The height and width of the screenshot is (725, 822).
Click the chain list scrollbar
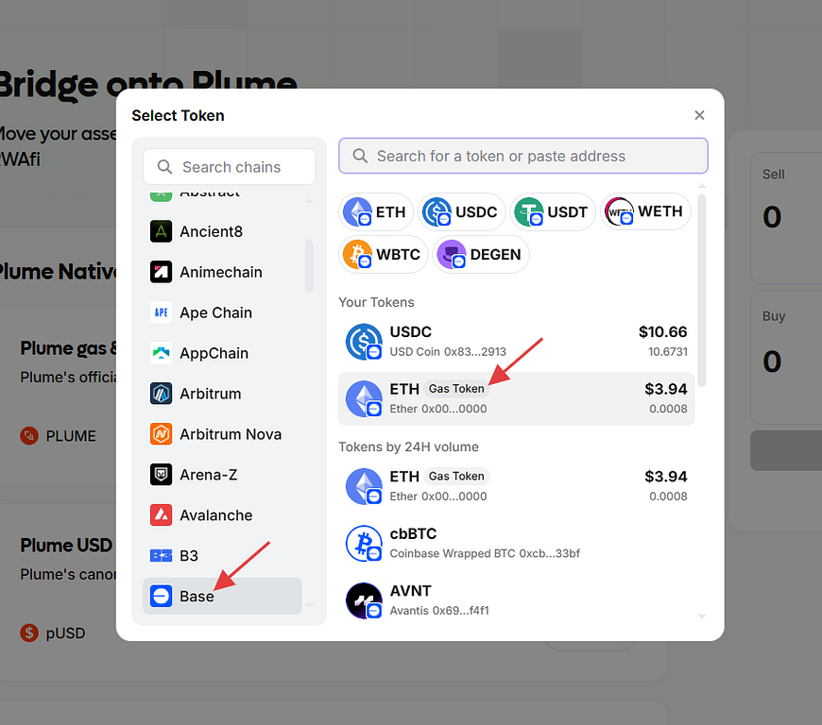pos(309,264)
